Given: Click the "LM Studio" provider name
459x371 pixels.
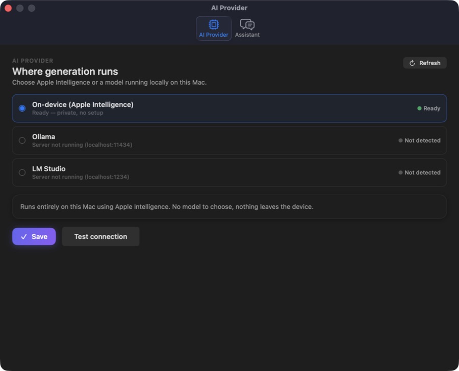Looking at the screenshot, I should tap(49, 169).
